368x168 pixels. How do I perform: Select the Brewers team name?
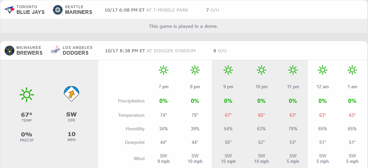point(30,53)
